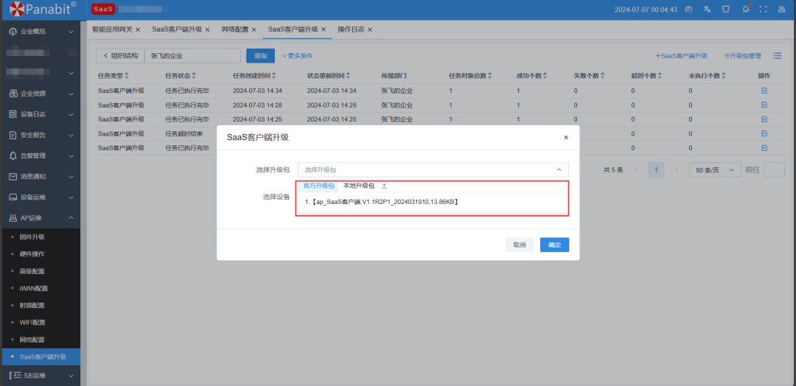
Task: Open 固件升级 in sidebar
Action: pos(32,237)
